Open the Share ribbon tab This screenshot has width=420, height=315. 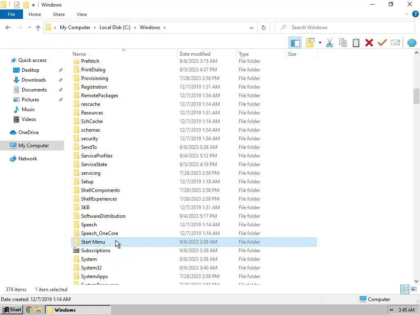point(59,14)
